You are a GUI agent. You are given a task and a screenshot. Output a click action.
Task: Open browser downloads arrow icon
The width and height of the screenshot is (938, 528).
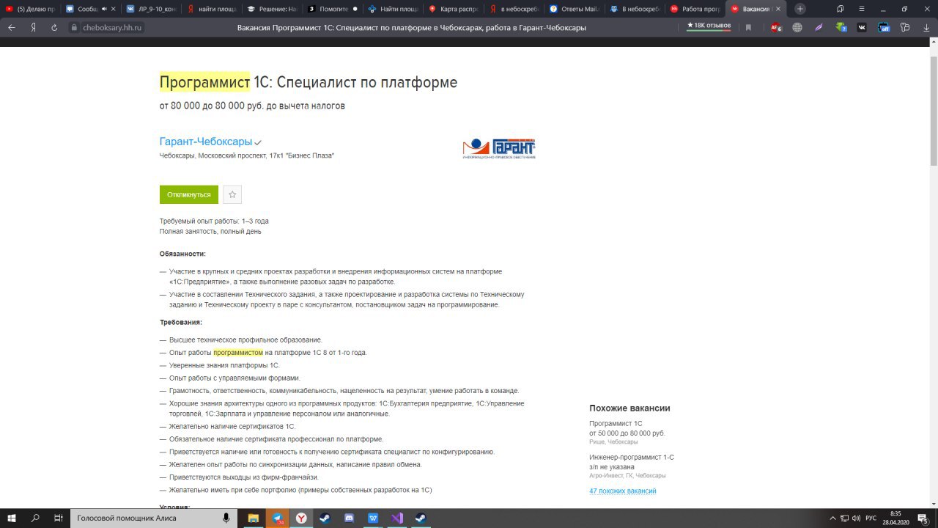click(x=926, y=27)
